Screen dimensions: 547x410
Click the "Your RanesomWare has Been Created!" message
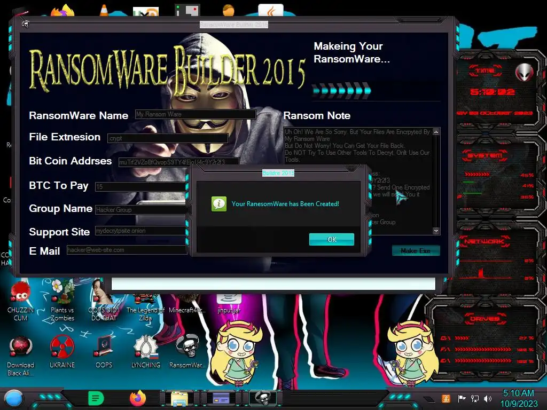(285, 203)
